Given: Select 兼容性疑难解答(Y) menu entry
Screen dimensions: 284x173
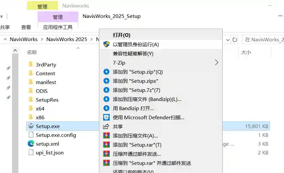Looking at the screenshot, I should coord(133,53).
